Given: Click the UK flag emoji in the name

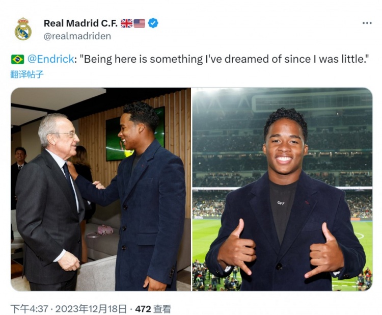Looking at the screenshot, I should 126,23.
